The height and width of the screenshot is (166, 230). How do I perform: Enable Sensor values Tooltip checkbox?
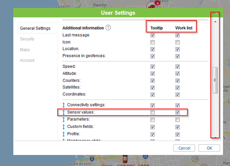153,112
